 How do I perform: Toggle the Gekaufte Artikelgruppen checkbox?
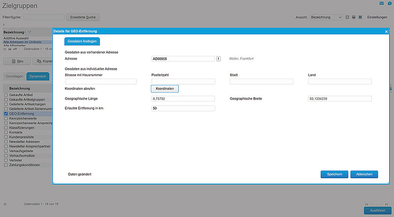(6, 100)
